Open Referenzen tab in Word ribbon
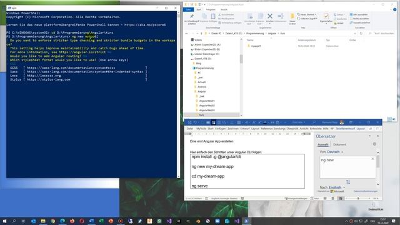Screen dimensions: 400x225 [267, 129]
